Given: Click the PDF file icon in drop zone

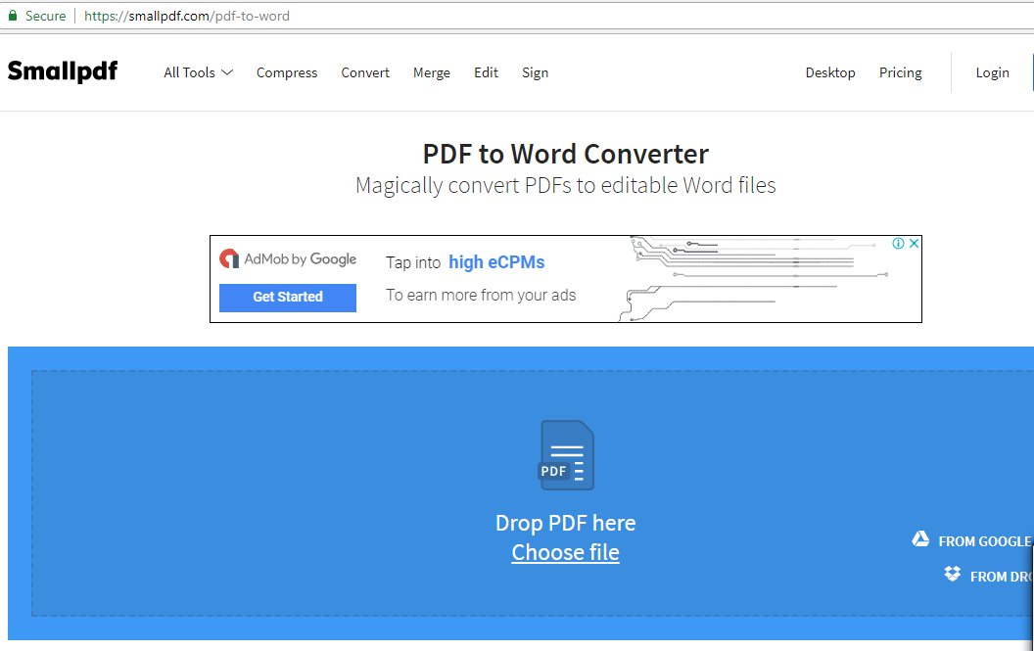Looking at the screenshot, I should click(566, 455).
